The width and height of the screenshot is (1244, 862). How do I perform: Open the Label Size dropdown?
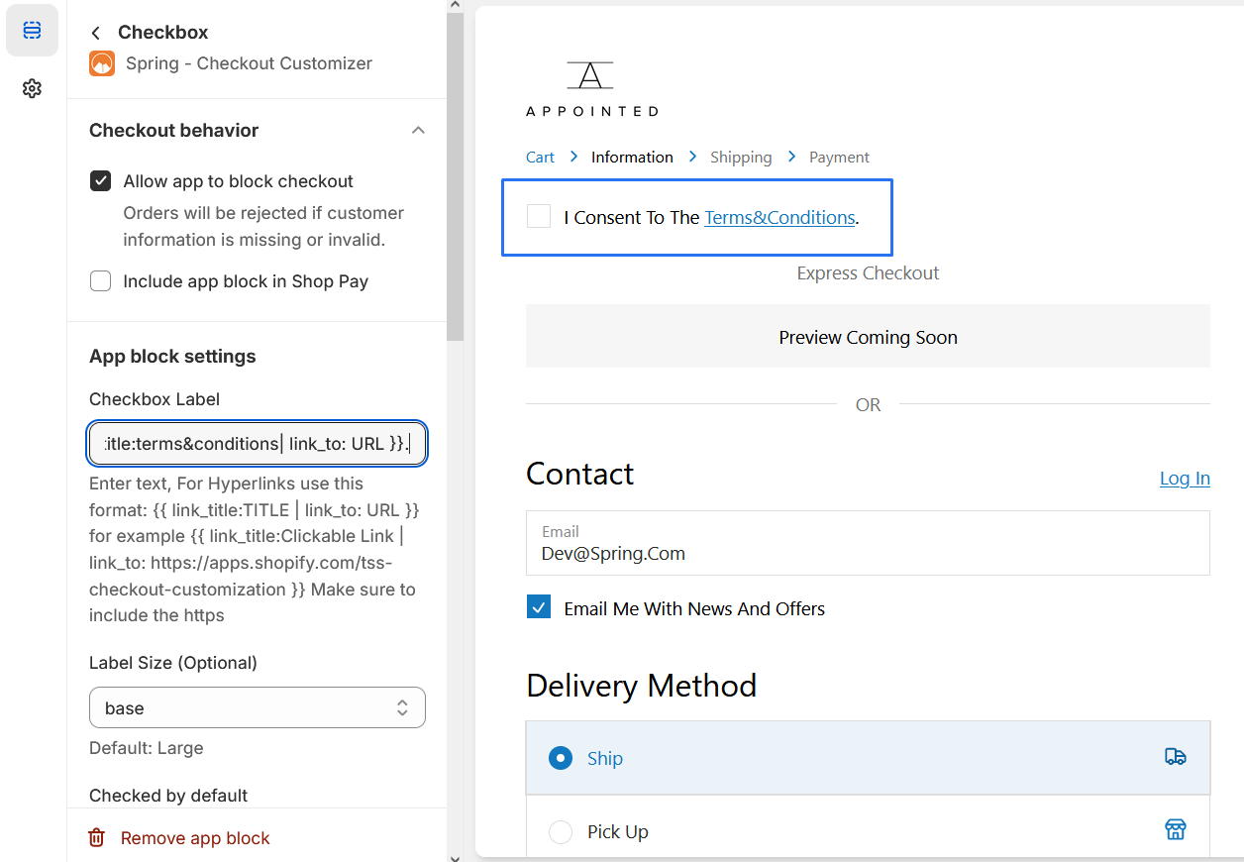tap(258, 708)
